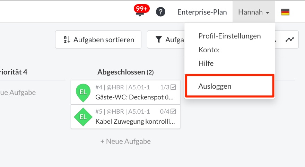Viewport: 305px width, 167px height.
Task: Click the 0/4 checklist checkbox on task #5
Action: (173, 112)
